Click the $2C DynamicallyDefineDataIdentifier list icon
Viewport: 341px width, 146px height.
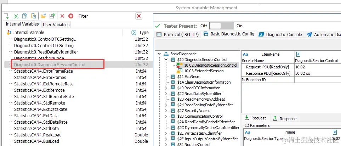173,128
